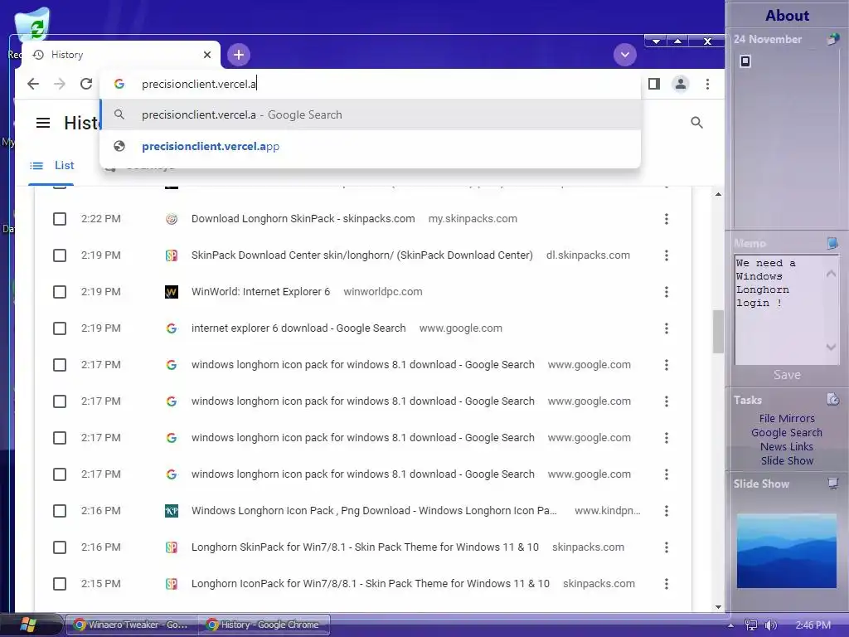Screen dimensions: 849x637
Task: Open Longhorn IconPack for Win7/8/8.1 link
Action: (x=371, y=584)
